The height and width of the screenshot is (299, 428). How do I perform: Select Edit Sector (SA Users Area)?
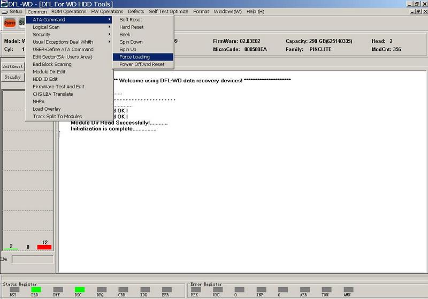click(69, 57)
